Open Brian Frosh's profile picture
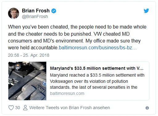The height and width of the screenshot is (116, 158). point(14,13)
